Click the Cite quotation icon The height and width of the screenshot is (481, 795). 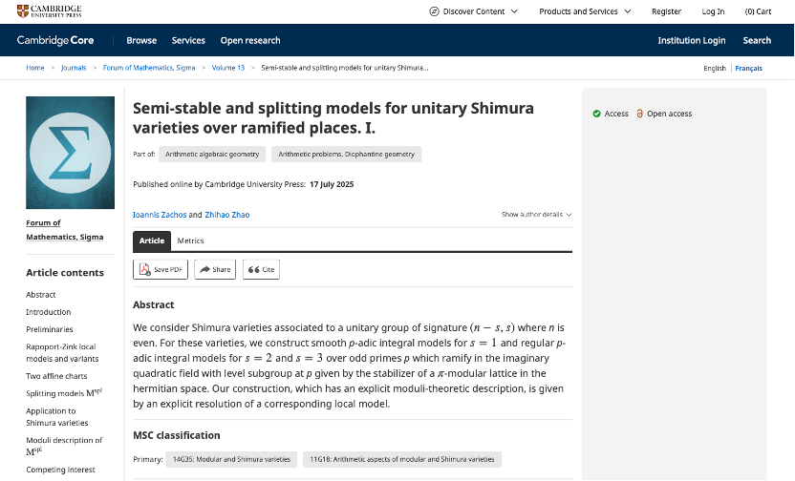point(253,270)
